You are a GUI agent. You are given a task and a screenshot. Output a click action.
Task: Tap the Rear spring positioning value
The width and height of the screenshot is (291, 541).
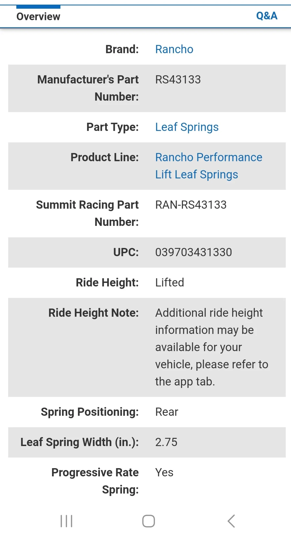pos(167,412)
